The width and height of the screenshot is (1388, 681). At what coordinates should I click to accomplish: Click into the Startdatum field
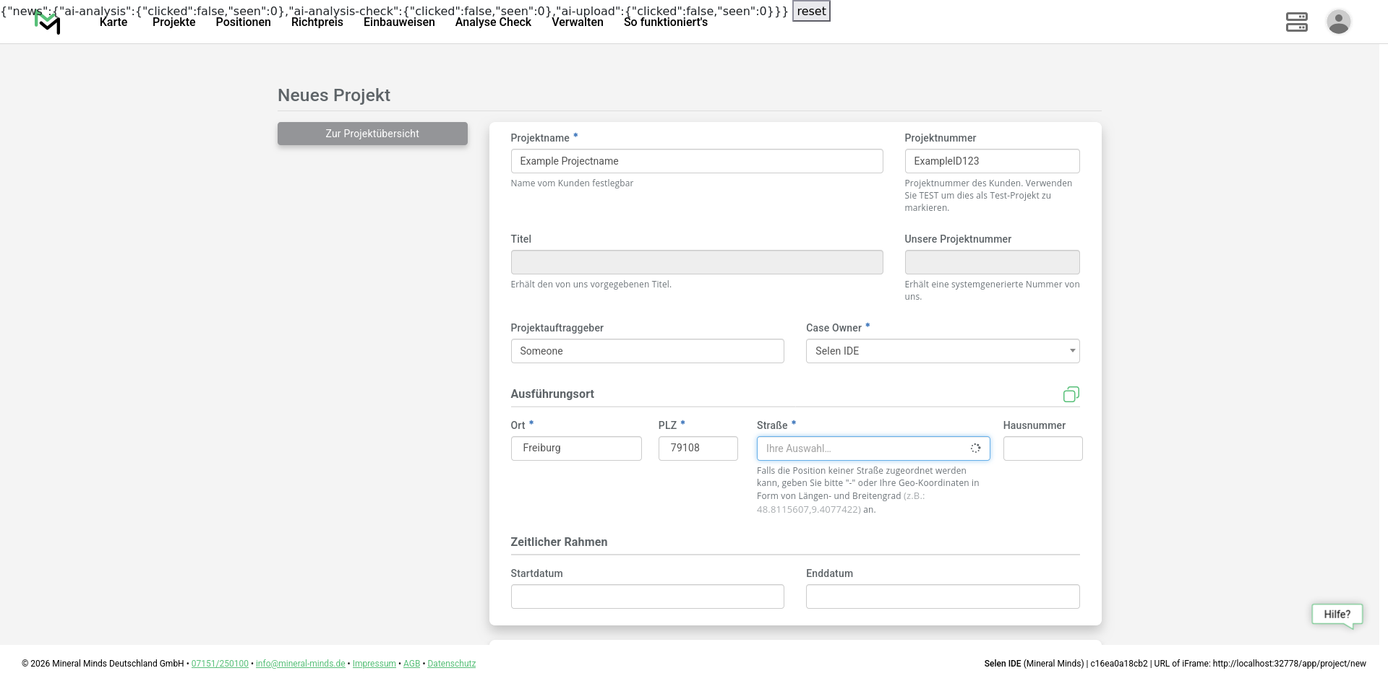tap(647, 597)
